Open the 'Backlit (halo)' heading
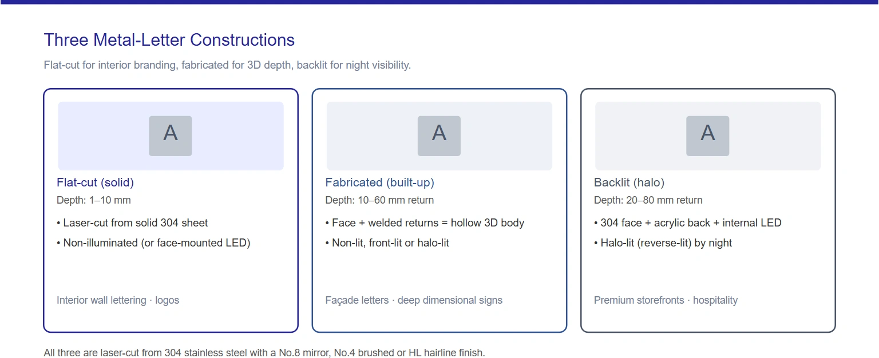The image size is (879, 358). (x=629, y=182)
